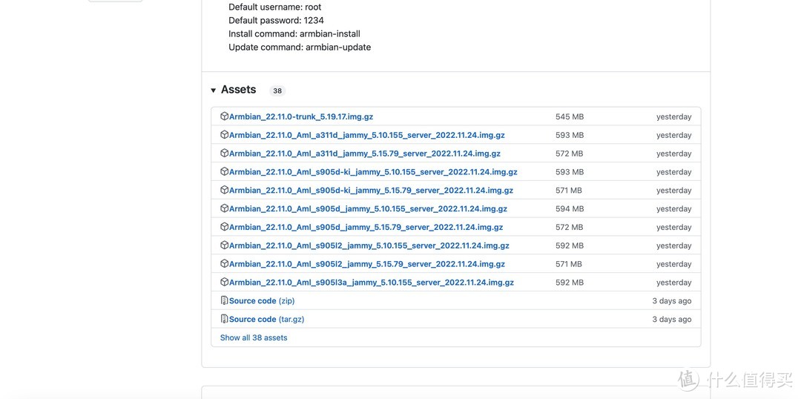
Task: Download Source code (tar.gz)
Action: 267,319
